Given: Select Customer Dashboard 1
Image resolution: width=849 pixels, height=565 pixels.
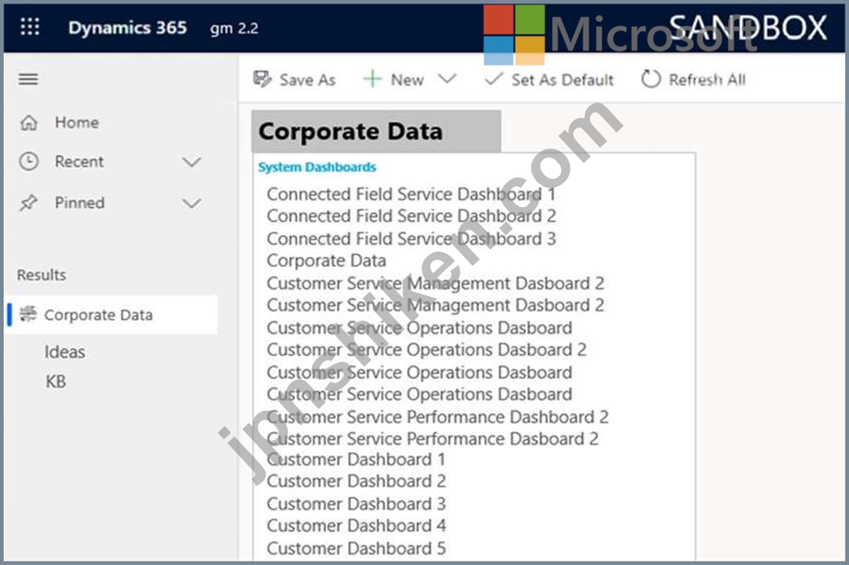Looking at the screenshot, I should tap(356, 460).
